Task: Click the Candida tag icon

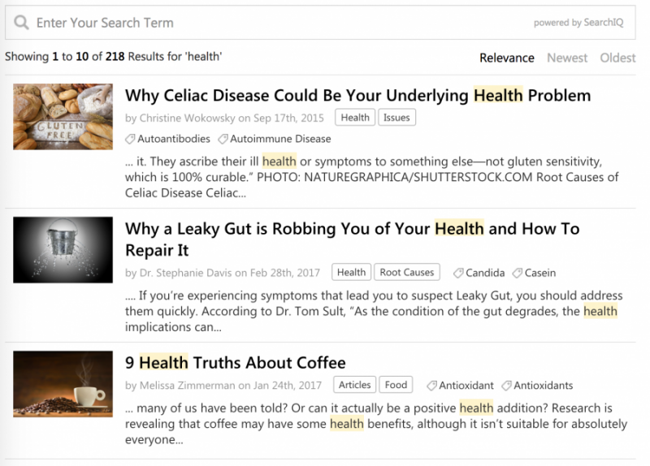Action: coord(458,273)
